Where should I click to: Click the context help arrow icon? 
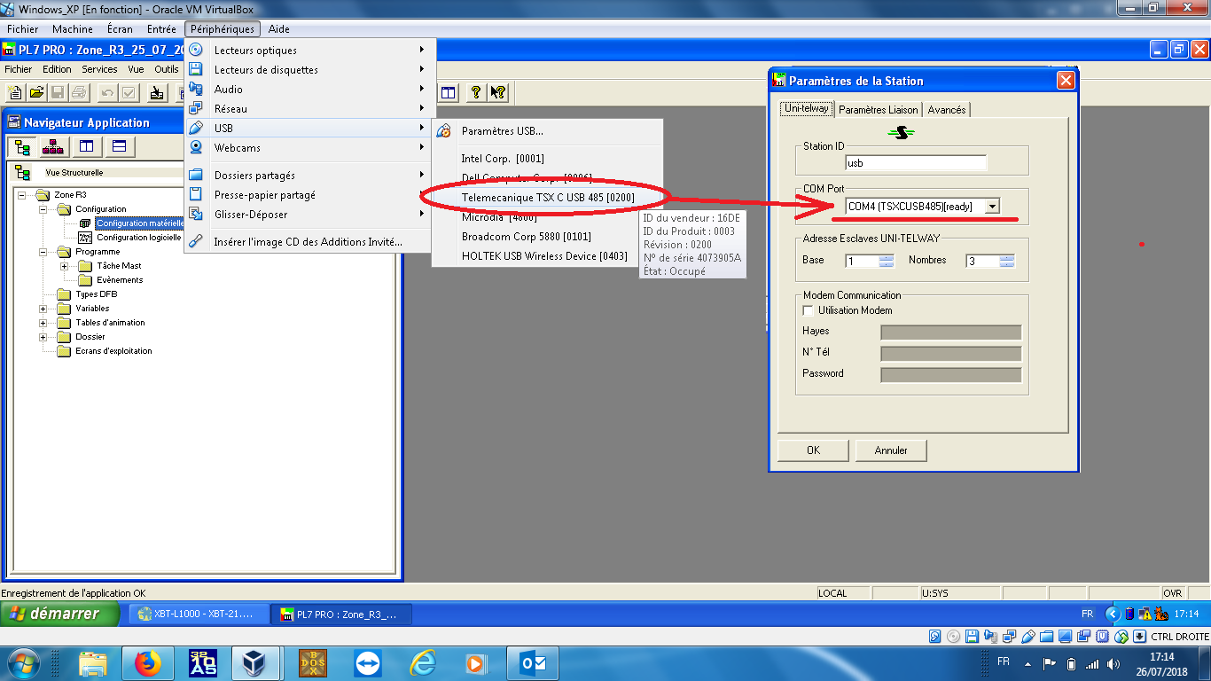[x=497, y=92]
